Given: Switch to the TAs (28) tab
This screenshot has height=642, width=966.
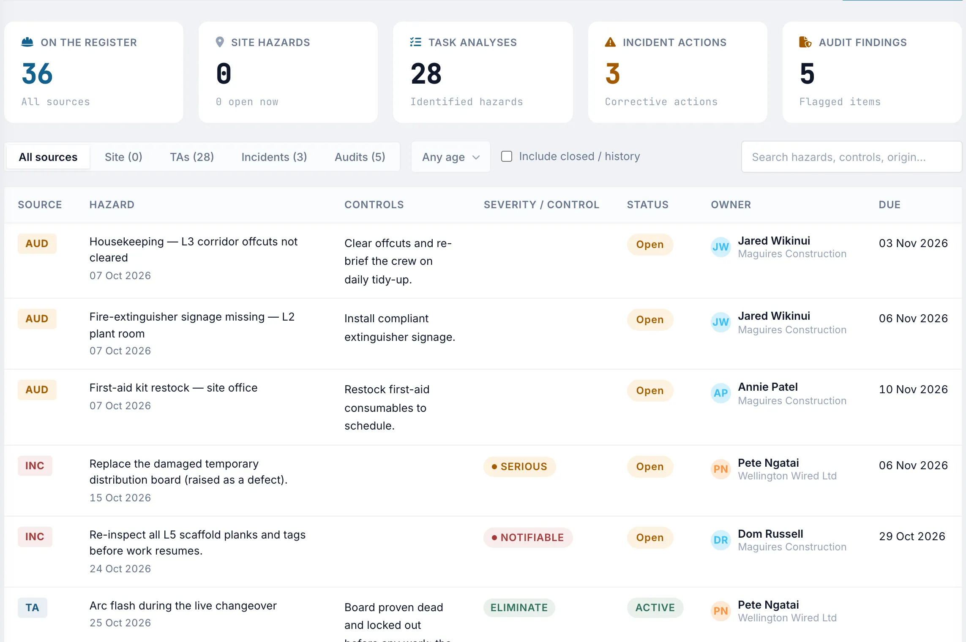Looking at the screenshot, I should [192, 157].
